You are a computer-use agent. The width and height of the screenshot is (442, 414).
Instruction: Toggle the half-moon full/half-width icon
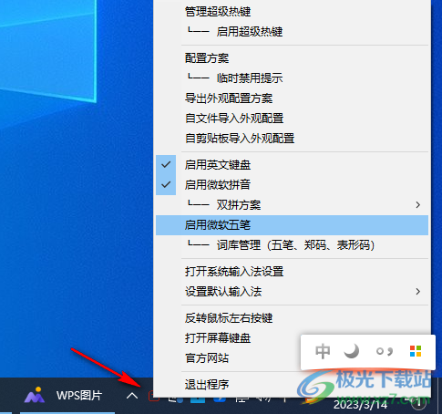click(352, 351)
